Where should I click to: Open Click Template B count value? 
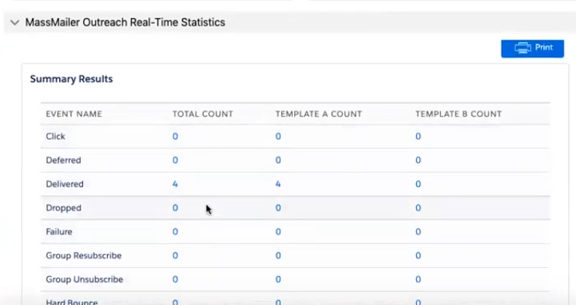click(418, 137)
